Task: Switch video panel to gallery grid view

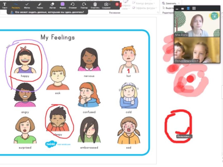Action: point(194,8)
